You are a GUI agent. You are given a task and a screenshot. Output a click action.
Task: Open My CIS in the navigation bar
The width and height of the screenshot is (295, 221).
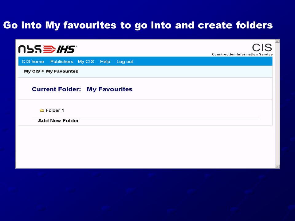pyautogui.click(x=86, y=61)
